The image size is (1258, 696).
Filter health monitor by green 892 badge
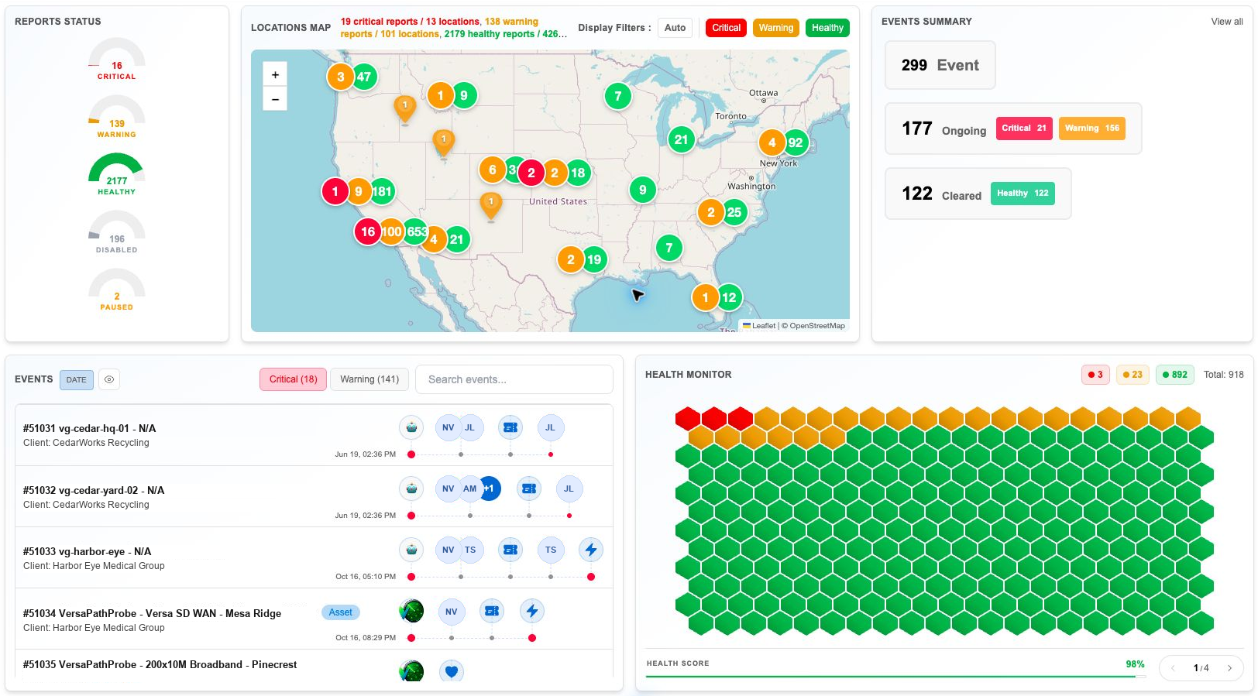(x=1174, y=375)
